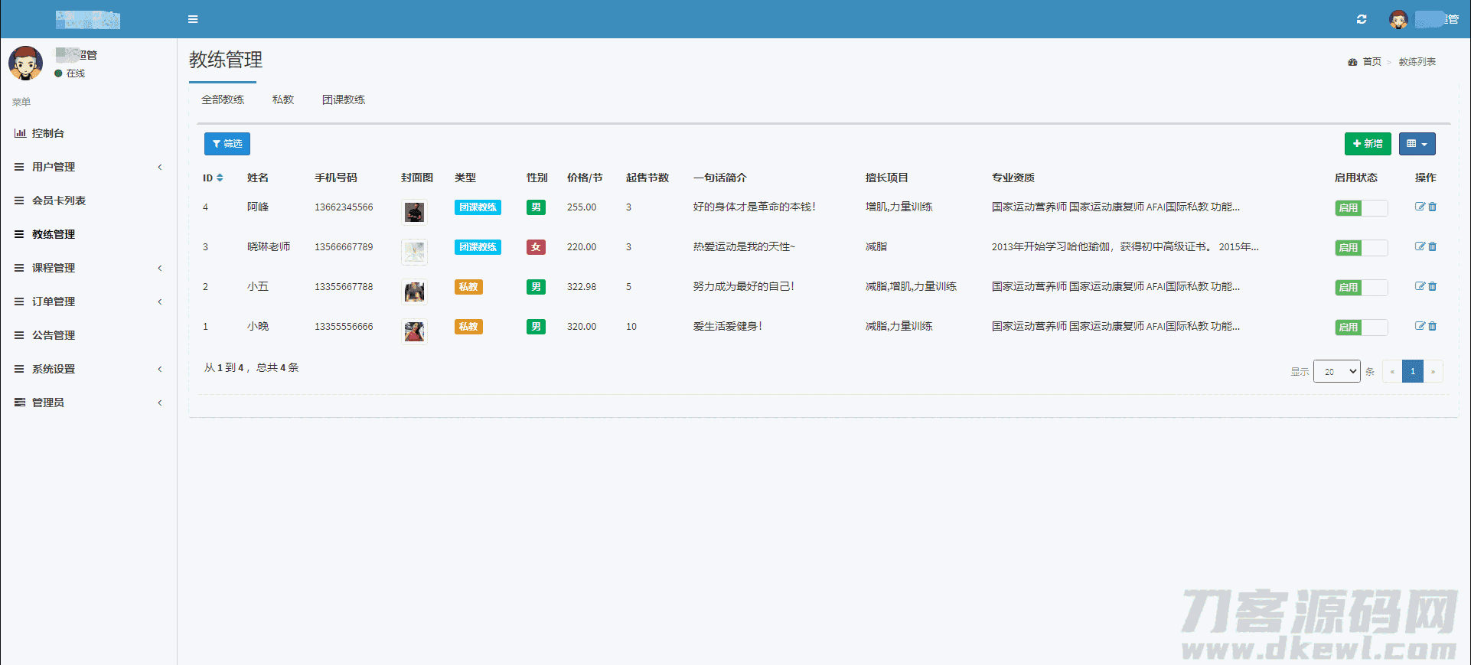Click edit icon for coach 阿峰

[1420, 207]
